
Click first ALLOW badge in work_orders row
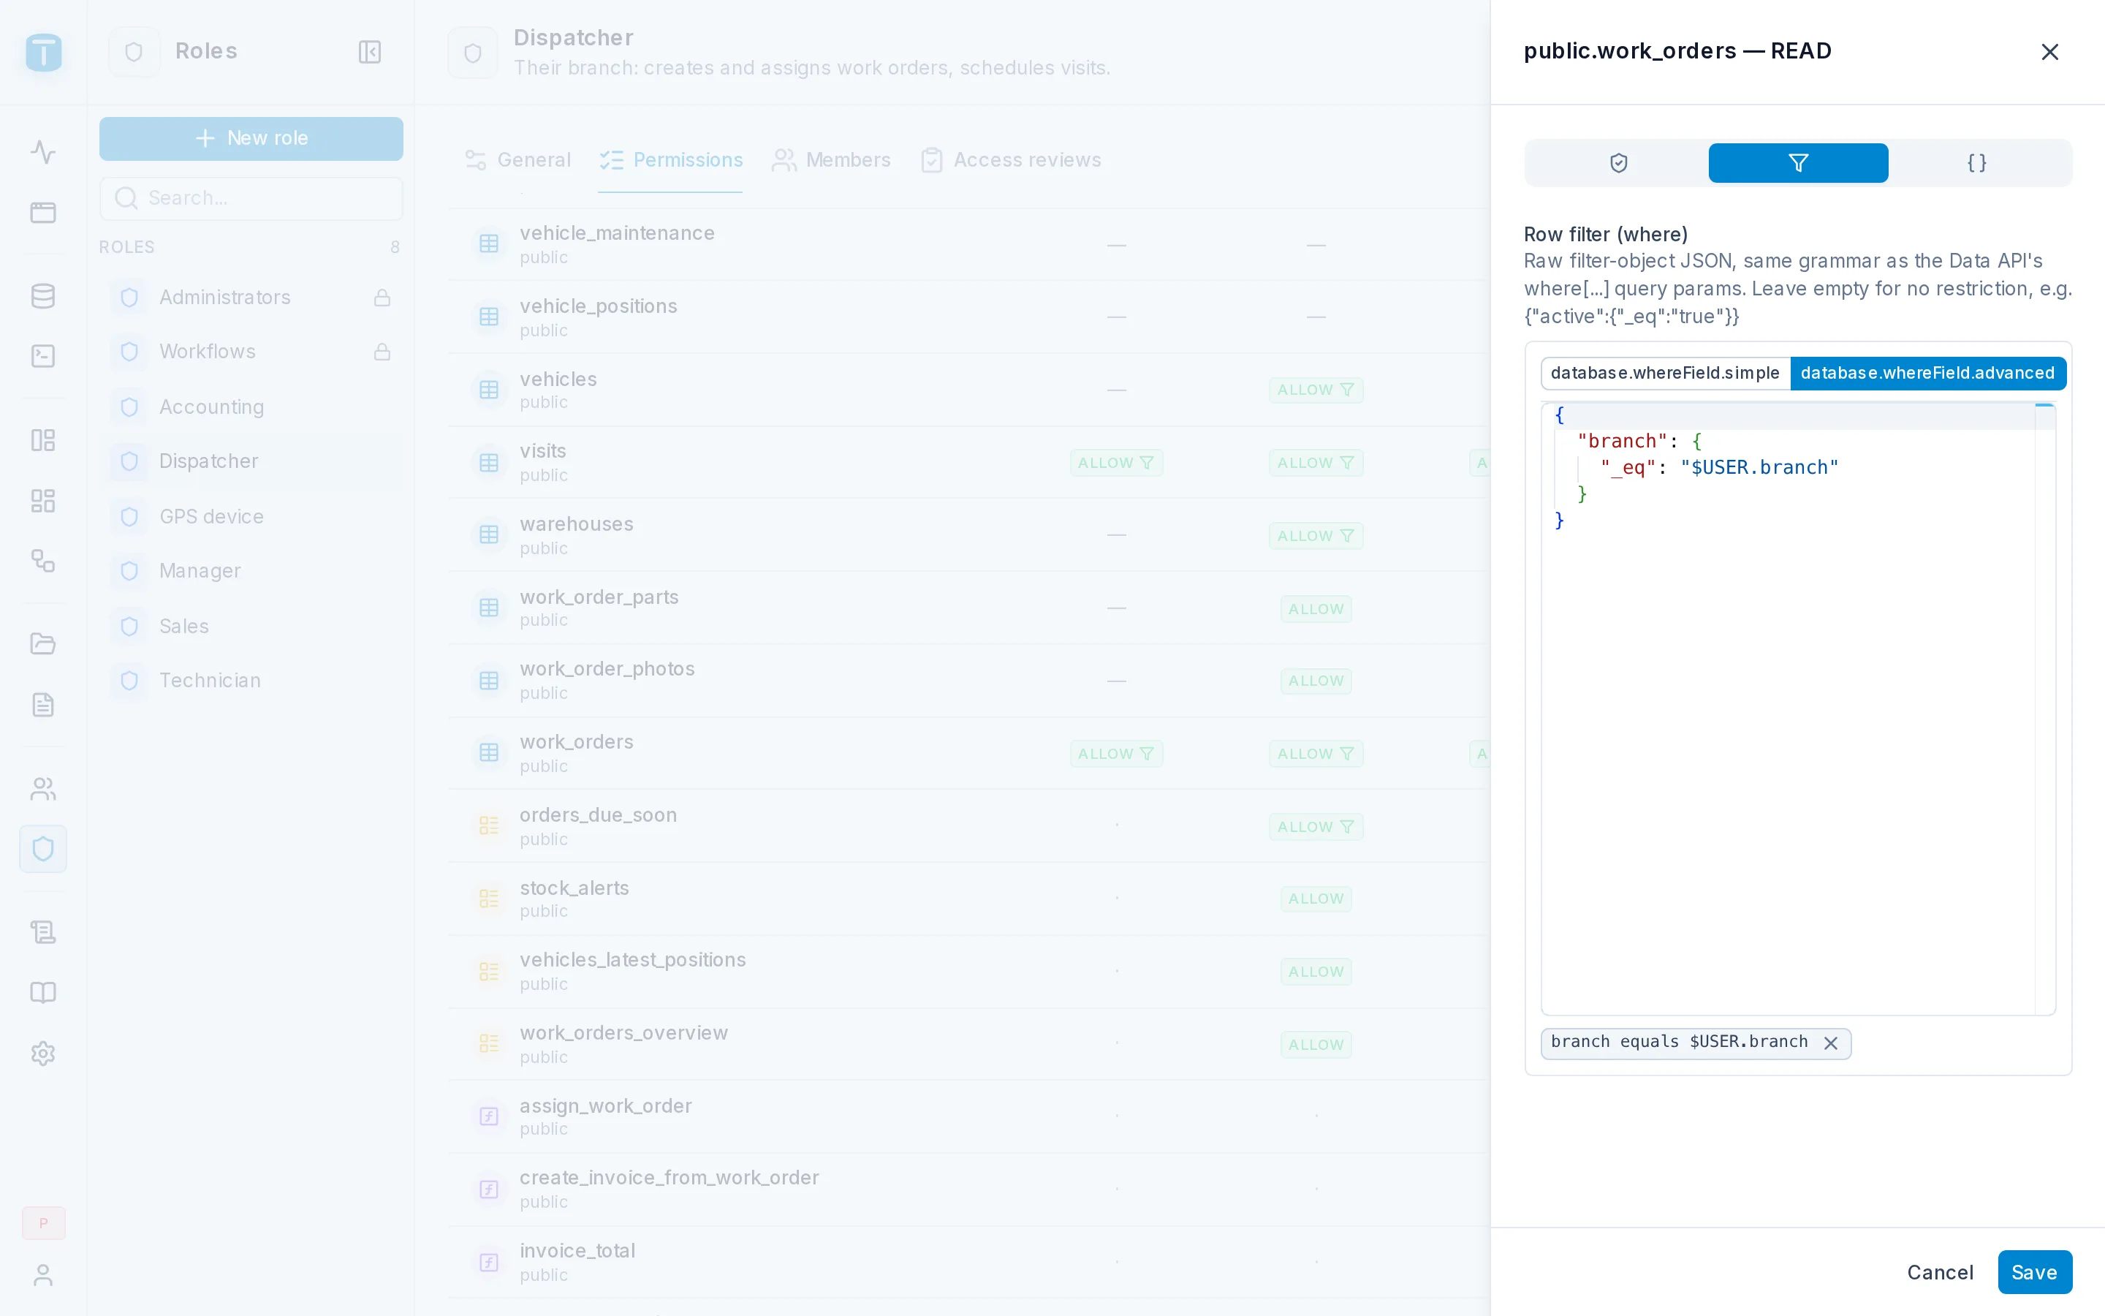click(x=1116, y=754)
